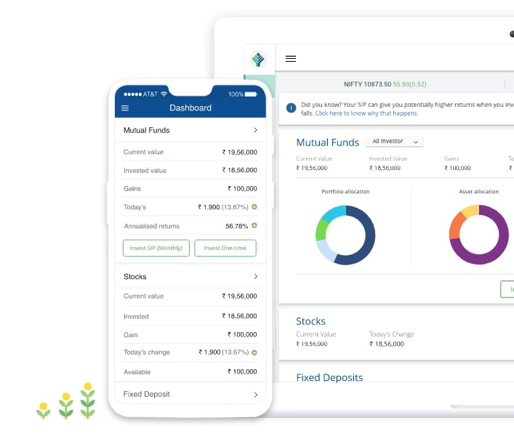Image resolution: width=514 pixels, height=439 pixels.
Task: Open Fixed Deposits heading on desktop
Action: click(x=329, y=378)
